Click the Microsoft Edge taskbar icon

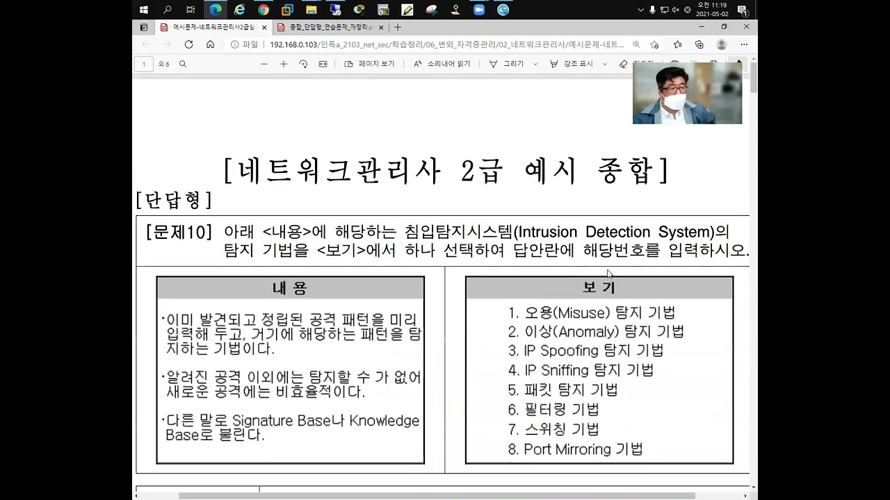(x=216, y=10)
